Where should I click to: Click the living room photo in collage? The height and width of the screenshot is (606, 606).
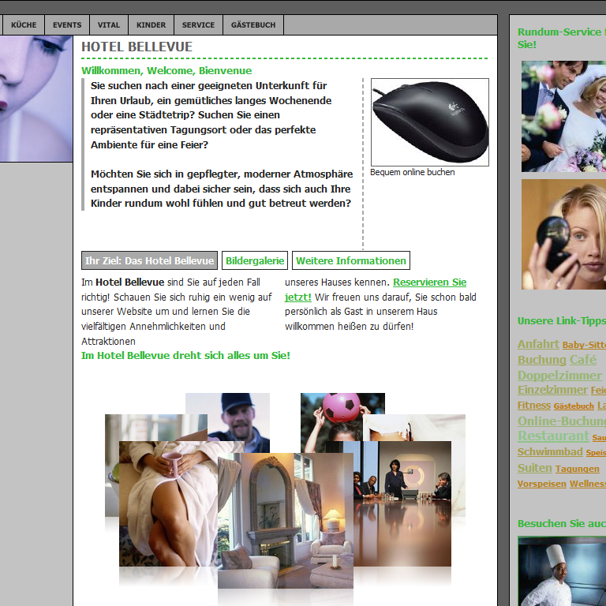pos(285,521)
